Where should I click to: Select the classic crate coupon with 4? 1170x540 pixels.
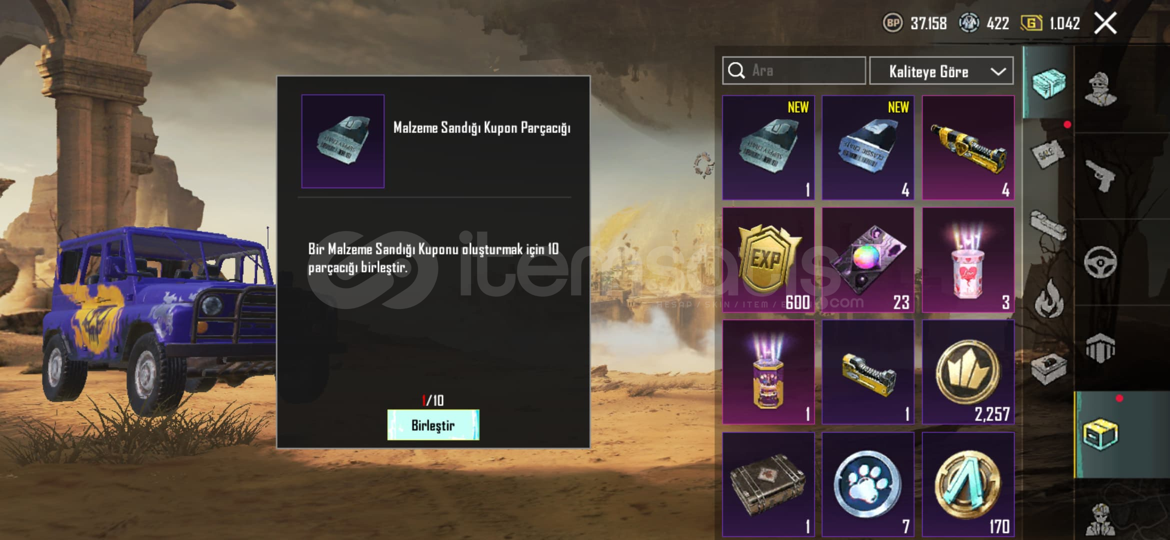click(x=868, y=148)
